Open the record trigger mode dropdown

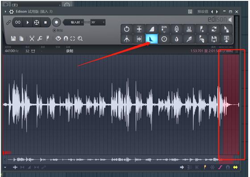pyautogui.click(x=74, y=22)
